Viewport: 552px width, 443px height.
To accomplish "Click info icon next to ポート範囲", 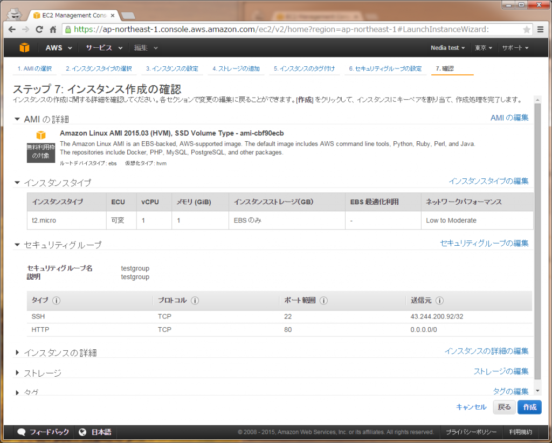I will tap(323, 301).
